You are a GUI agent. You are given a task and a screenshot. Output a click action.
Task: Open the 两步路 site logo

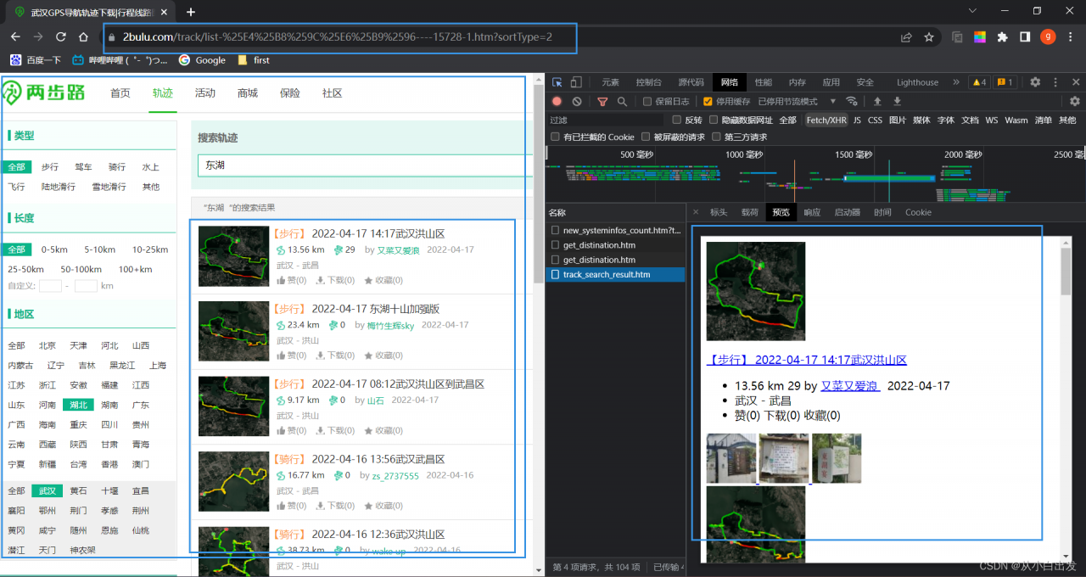pos(43,92)
